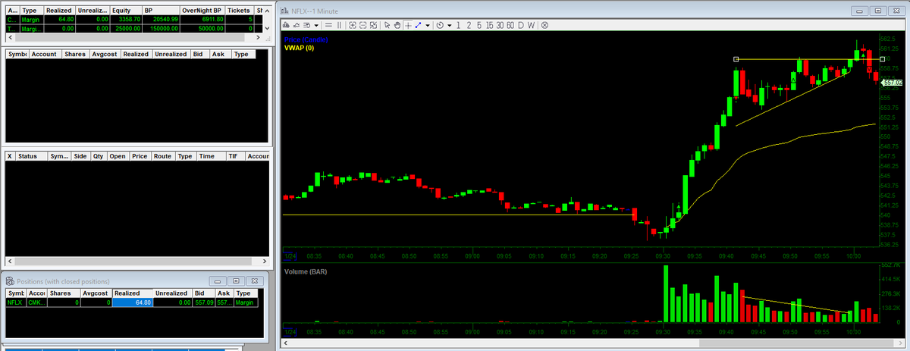This screenshot has width=910, height=351.
Task: Click the clock time-range icon
Action: point(440,25)
